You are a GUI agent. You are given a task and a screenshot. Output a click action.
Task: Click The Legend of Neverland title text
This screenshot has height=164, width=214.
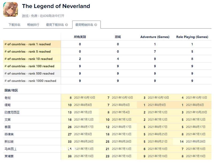point(56,6)
